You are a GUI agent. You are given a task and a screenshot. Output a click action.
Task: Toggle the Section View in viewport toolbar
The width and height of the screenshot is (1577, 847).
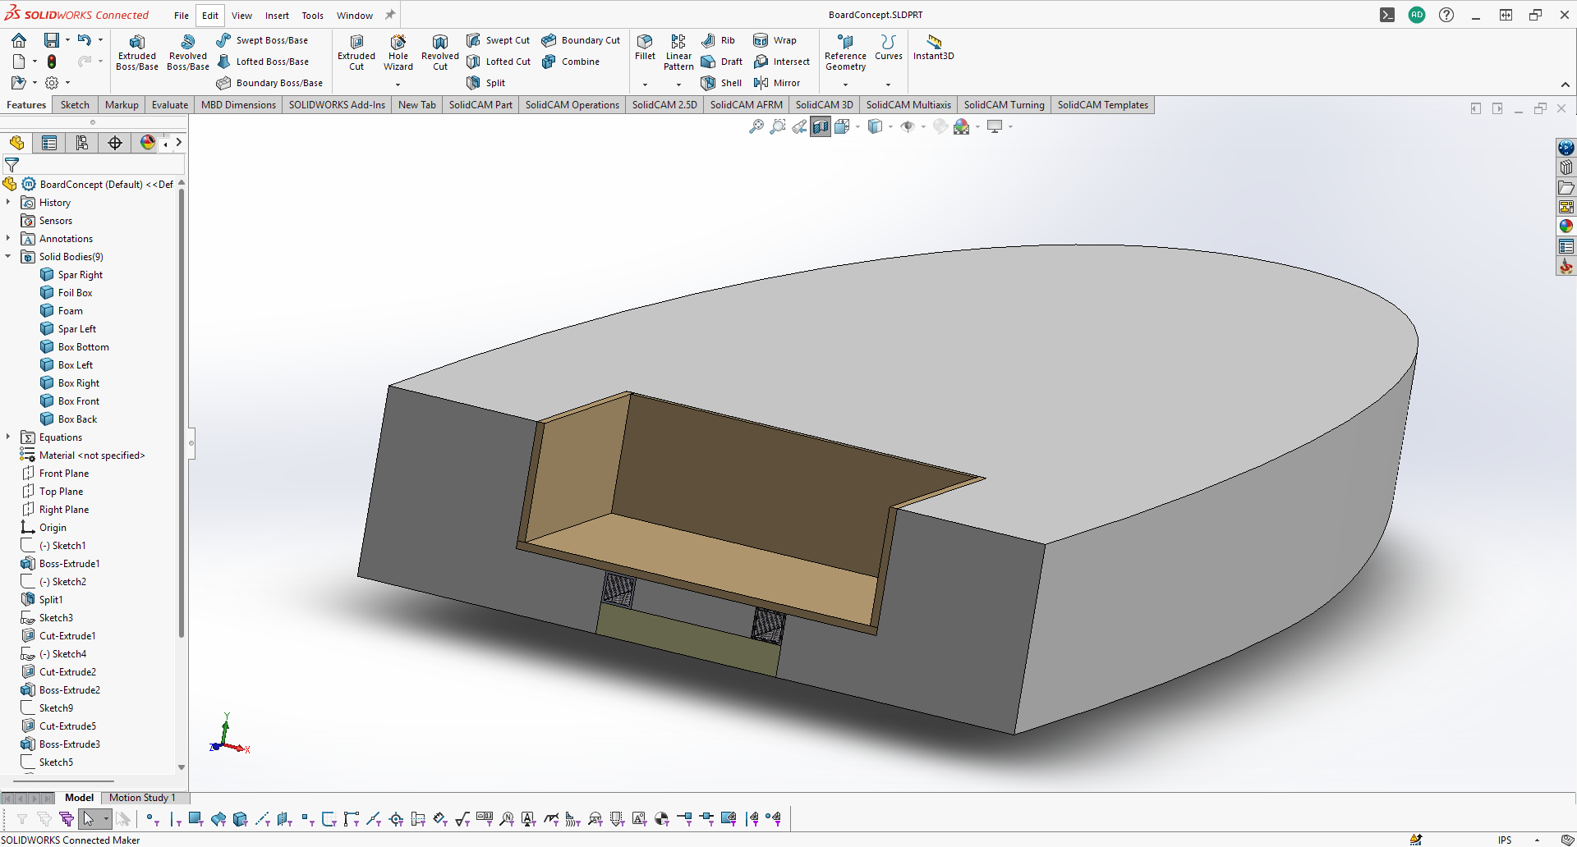tap(820, 126)
